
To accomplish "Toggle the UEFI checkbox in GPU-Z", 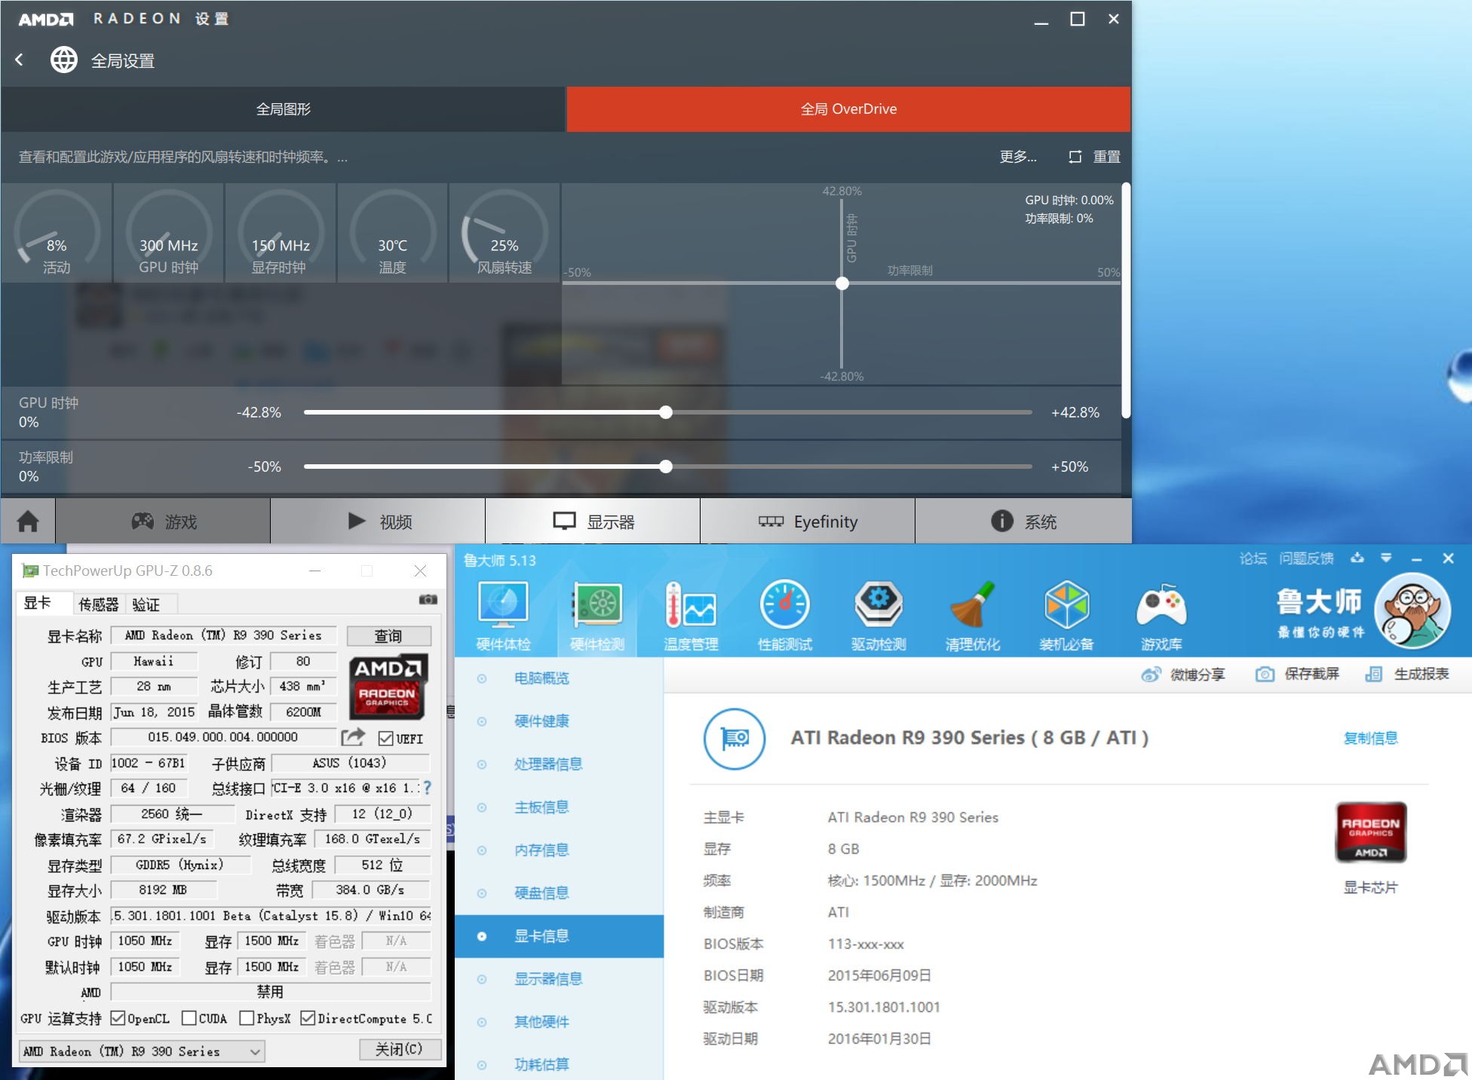I will pos(385,739).
